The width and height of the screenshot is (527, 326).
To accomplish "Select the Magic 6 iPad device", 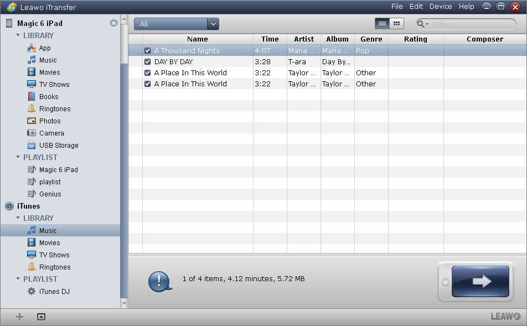I will coord(40,23).
